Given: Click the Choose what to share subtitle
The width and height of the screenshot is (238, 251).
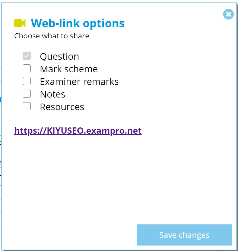Looking at the screenshot, I should click(x=52, y=36).
